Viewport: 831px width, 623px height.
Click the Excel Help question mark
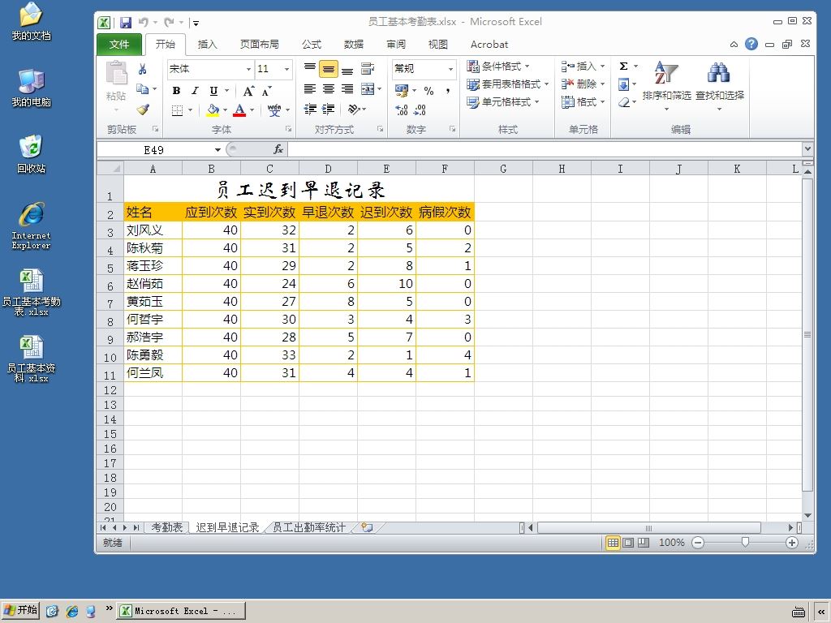(x=751, y=44)
